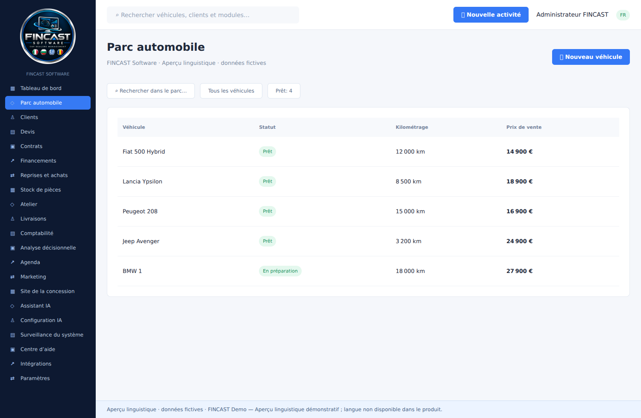Image resolution: width=641 pixels, height=418 pixels.
Task: Click the Atelier sidebar icon
Action: (12, 204)
